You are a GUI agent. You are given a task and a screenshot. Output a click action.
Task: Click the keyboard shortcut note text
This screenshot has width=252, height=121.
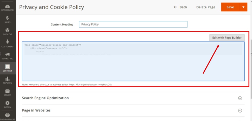tap(67, 84)
